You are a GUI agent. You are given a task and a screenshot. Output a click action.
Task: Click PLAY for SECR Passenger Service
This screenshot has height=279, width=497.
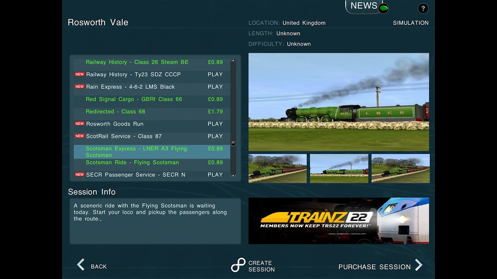(x=215, y=175)
